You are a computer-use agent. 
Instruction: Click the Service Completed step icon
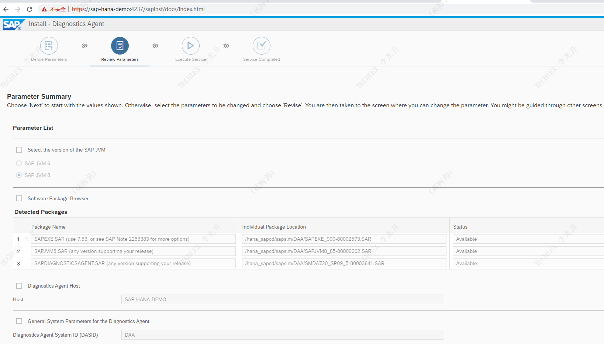pyautogui.click(x=262, y=46)
